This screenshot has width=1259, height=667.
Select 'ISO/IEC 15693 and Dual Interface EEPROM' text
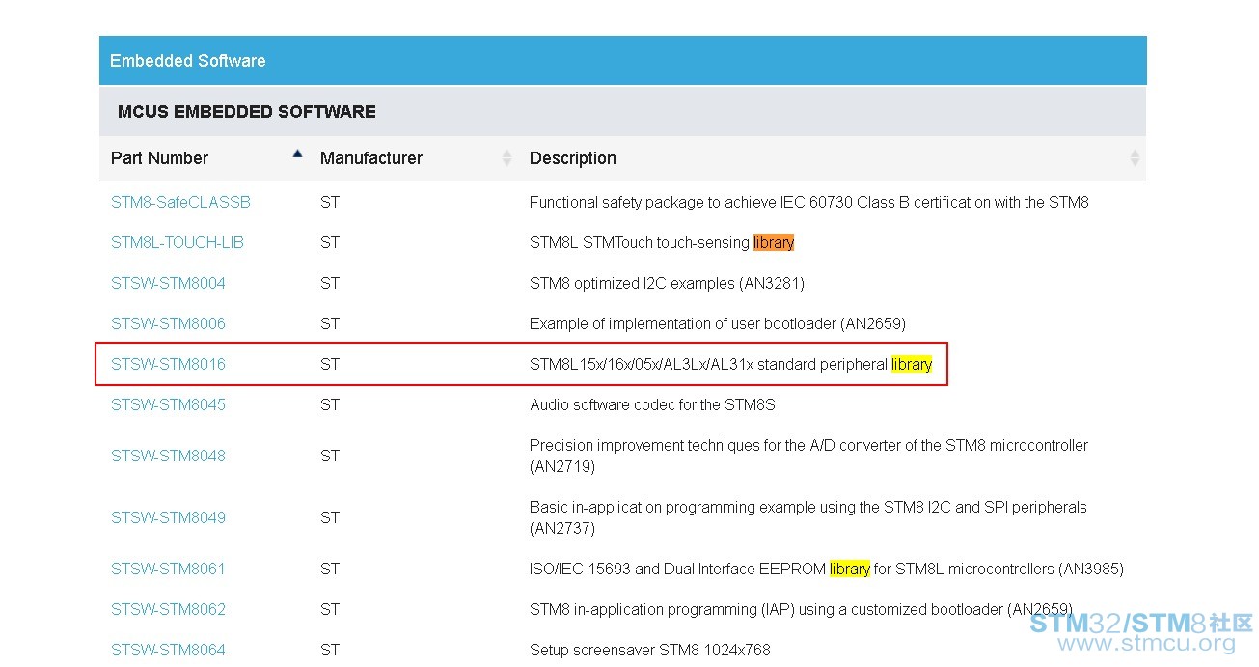click(x=827, y=569)
